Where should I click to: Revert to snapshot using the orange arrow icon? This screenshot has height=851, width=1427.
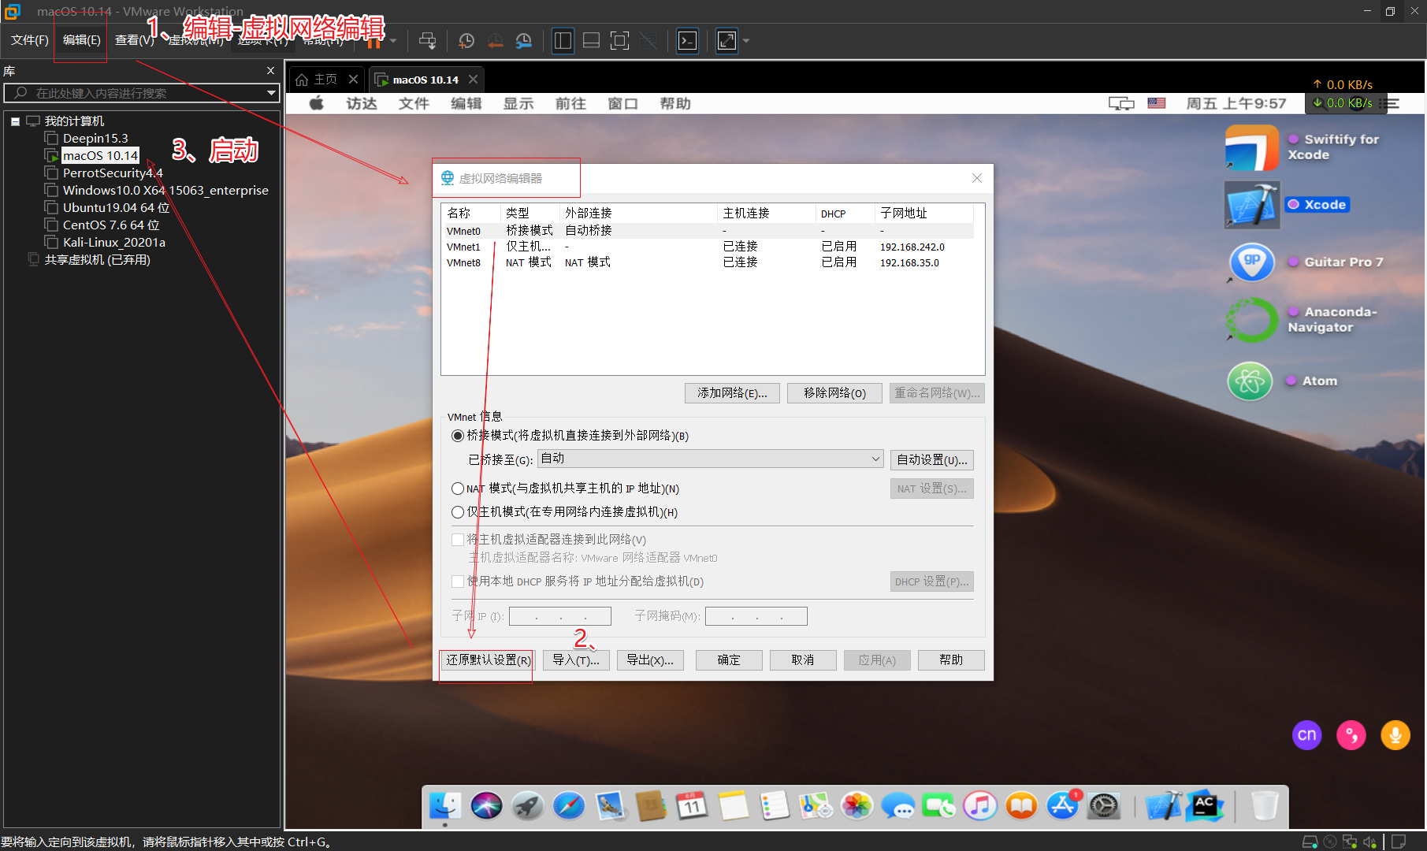point(495,40)
